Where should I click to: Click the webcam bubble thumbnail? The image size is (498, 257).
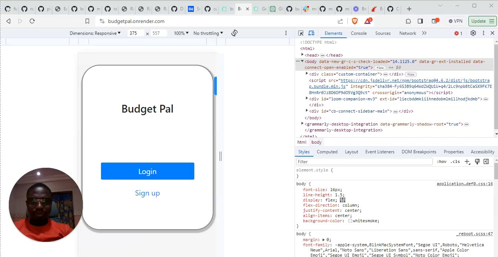(46, 205)
